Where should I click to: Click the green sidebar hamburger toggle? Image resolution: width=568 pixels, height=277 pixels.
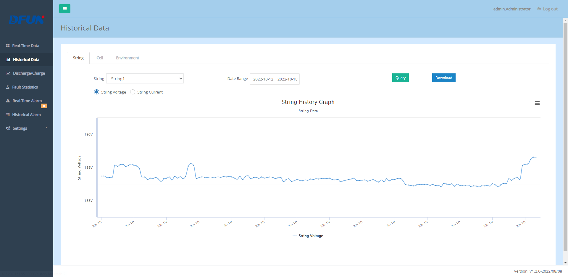click(x=65, y=9)
